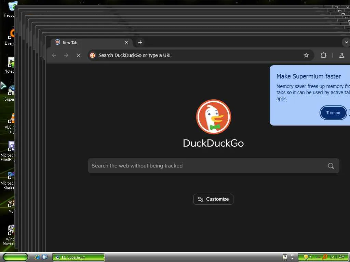Click the magnifier search icon

331,166
